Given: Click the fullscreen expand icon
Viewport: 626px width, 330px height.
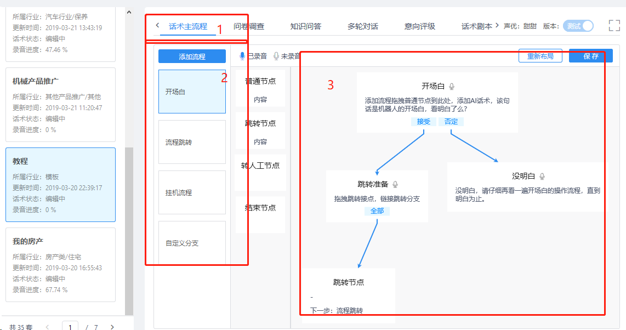Looking at the screenshot, I should (614, 26).
